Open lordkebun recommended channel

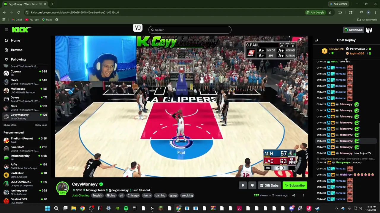click(25, 175)
